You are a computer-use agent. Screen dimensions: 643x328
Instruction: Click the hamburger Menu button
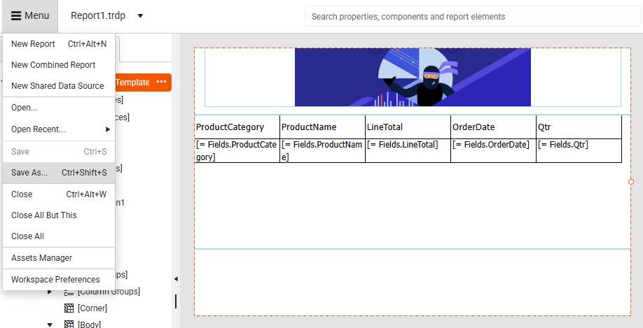tap(29, 16)
